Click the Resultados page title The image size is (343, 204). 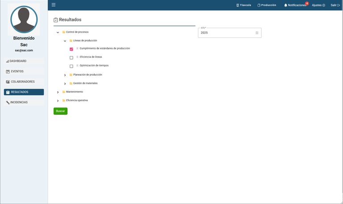70,20
